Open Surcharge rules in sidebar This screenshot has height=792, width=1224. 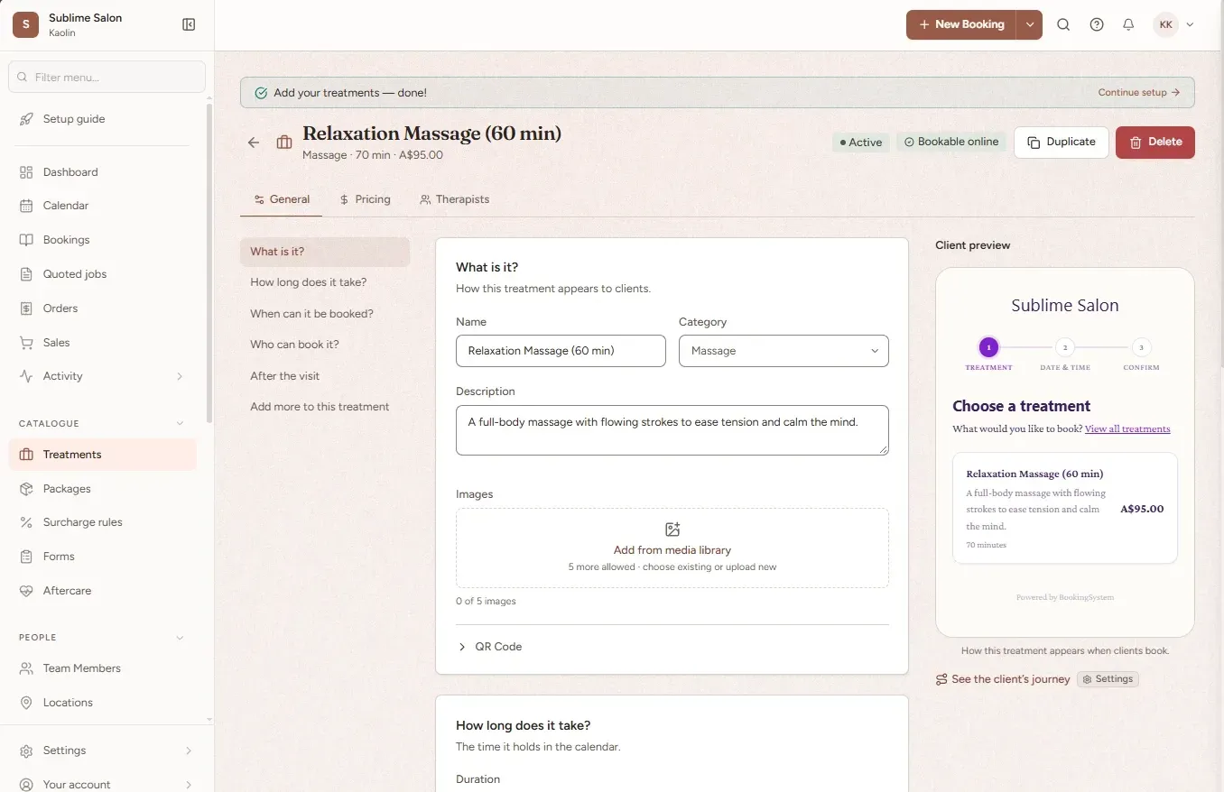[x=102, y=522]
